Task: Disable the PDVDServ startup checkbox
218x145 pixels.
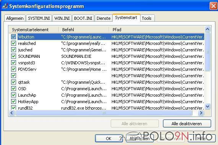Action: coord(13,69)
